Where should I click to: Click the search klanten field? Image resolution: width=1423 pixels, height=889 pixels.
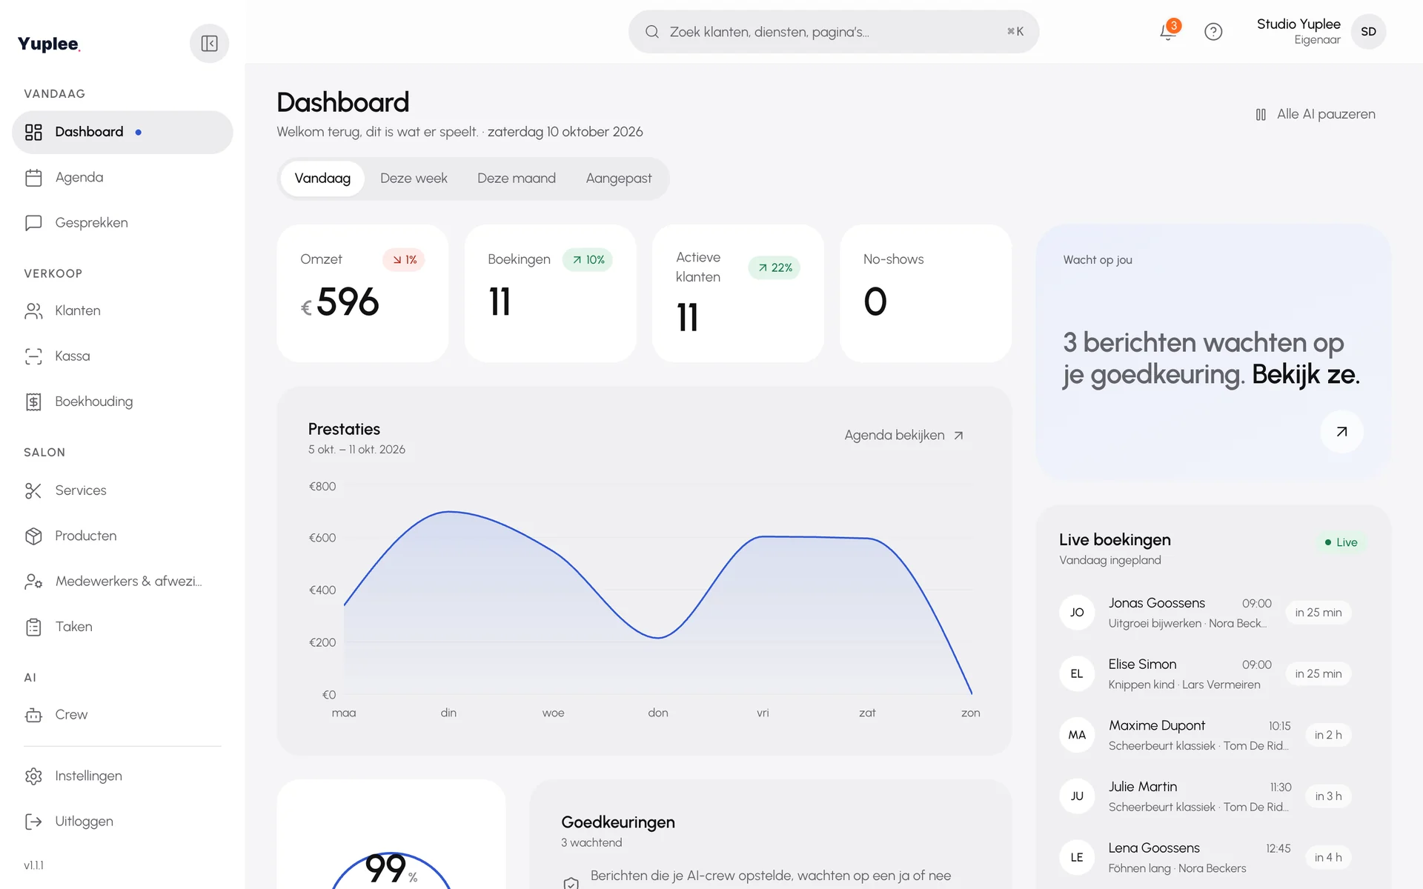pyautogui.click(x=834, y=32)
